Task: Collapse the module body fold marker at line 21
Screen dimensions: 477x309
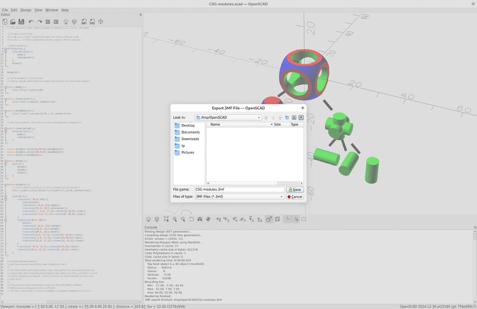Action: tap(5, 87)
